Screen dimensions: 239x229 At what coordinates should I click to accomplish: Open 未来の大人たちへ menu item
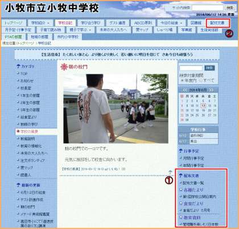tap(113, 30)
